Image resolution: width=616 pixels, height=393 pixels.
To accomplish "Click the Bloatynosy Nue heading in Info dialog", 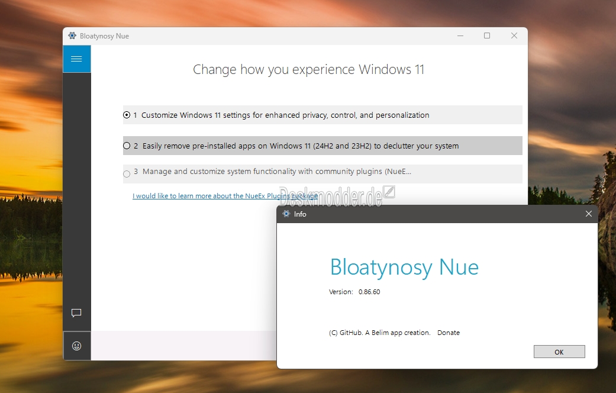I will click(404, 268).
